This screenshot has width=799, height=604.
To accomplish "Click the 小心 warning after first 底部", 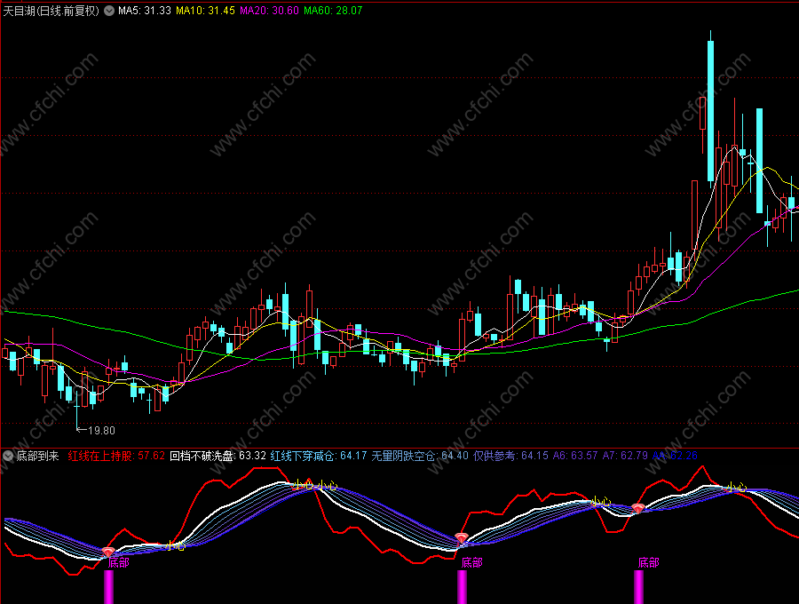I will (175, 546).
